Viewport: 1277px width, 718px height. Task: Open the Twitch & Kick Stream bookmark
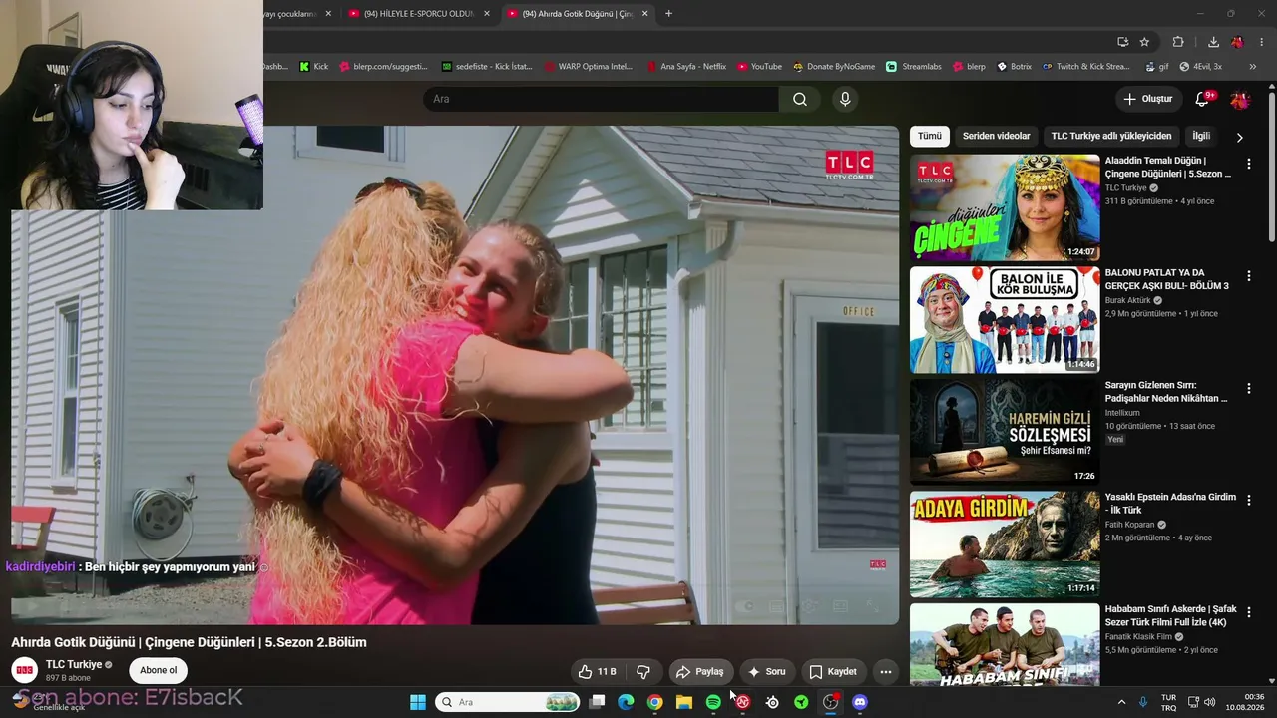(x=1086, y=67)
